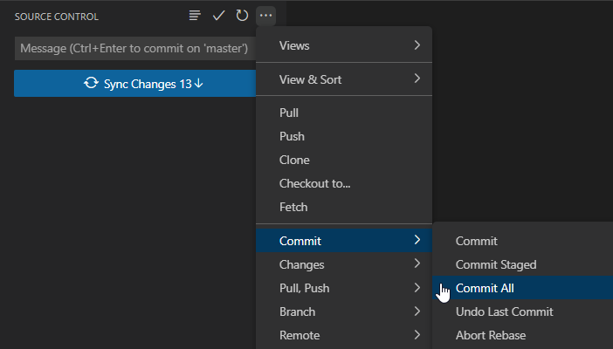Expand the Views submenu

[344, 45]
